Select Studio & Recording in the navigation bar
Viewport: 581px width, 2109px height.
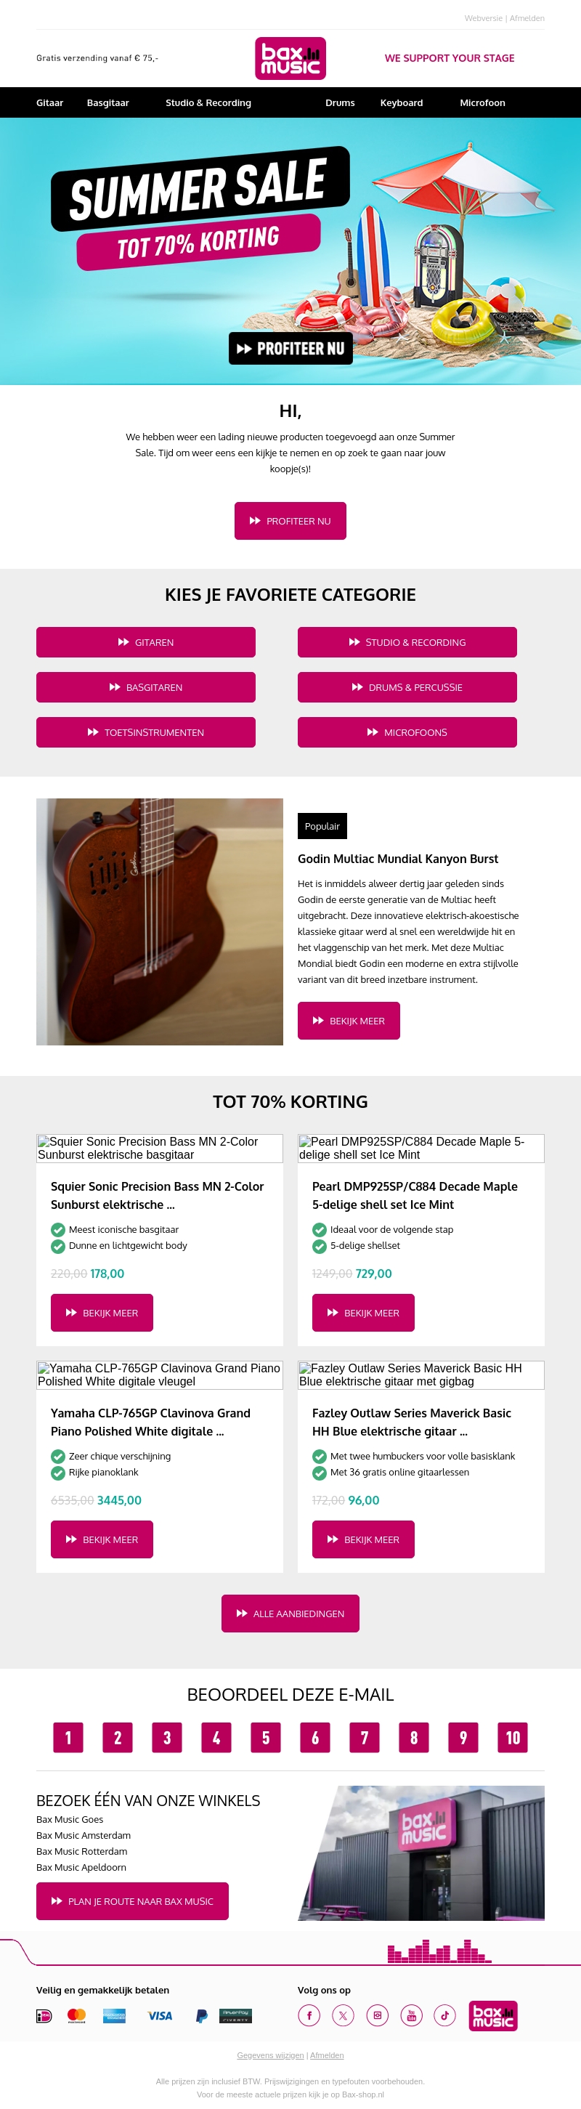tap(208, 103)
